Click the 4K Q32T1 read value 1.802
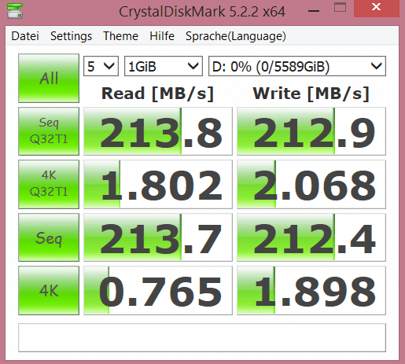This screenshot has width=405, height=364. (x=158, y=184)
